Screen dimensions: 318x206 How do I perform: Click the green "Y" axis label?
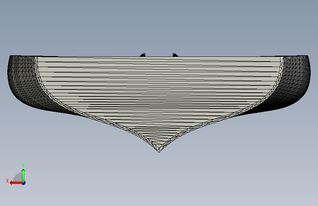pos(23,165)
